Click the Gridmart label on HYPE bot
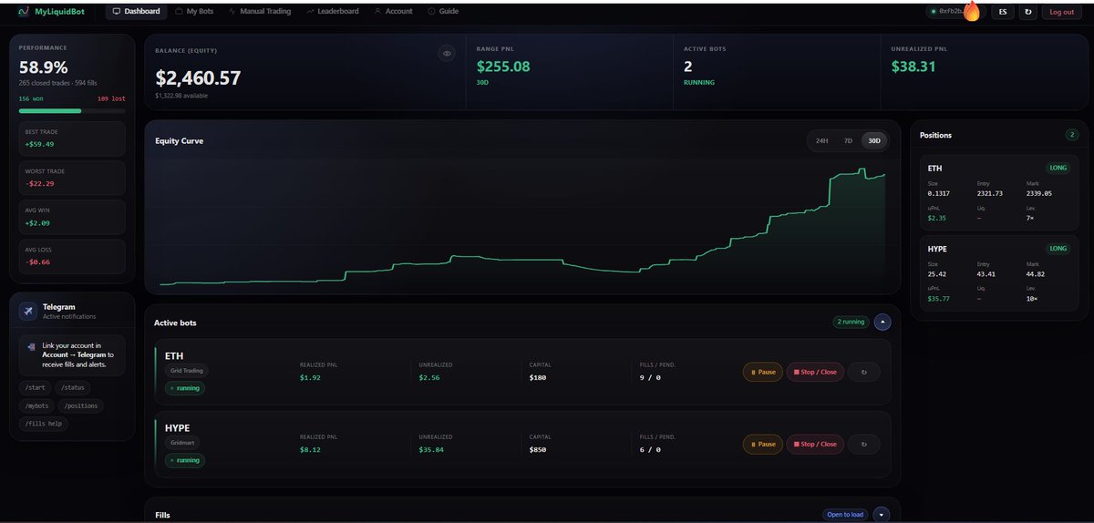Viewport: 1094px width, 523px height. tap(183, 443)
